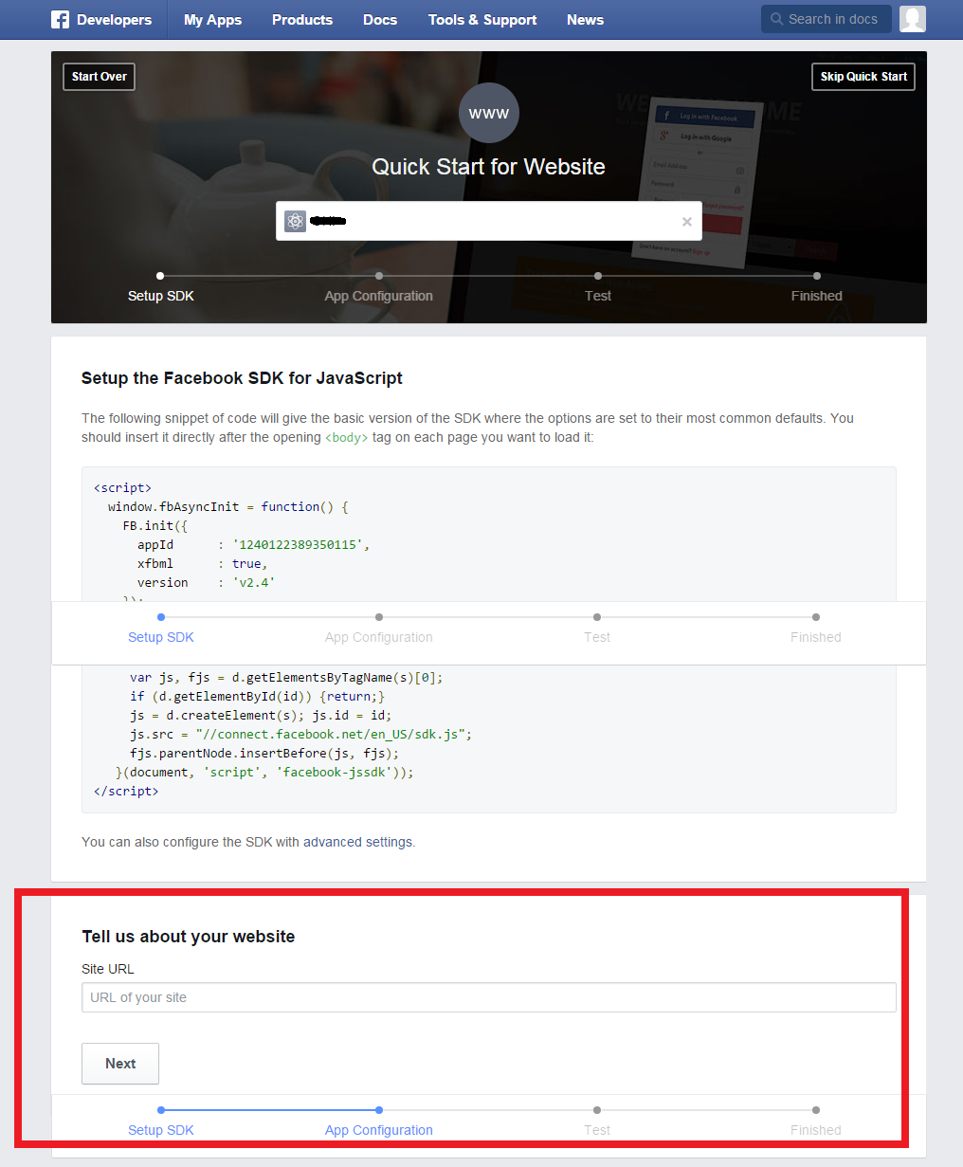
Task: Open the advanced settings link
Action: pyautogui.click(x=359, y=842)
